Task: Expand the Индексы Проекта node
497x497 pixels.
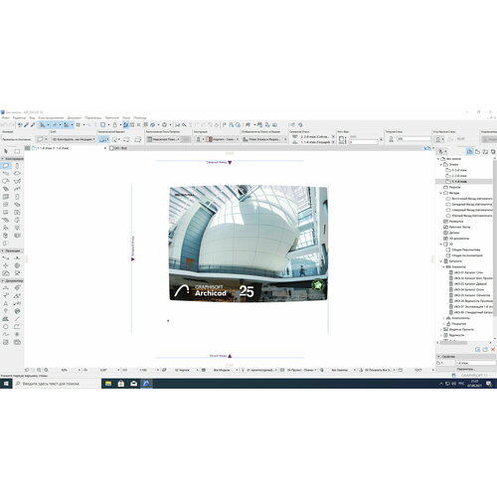Action: [441, 330]
